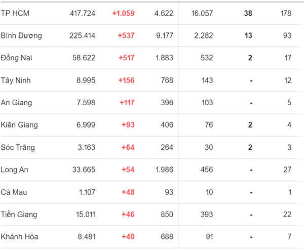Click TP HCM deaths figure 16.057
Screen dimensions: 304x250
(x=202, y=13)
